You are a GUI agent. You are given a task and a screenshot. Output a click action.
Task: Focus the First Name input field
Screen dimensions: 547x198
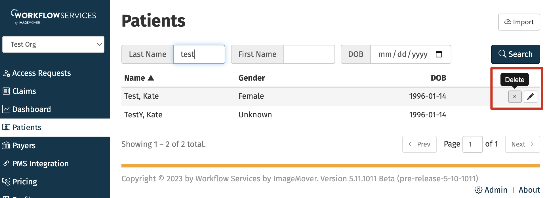309,54
